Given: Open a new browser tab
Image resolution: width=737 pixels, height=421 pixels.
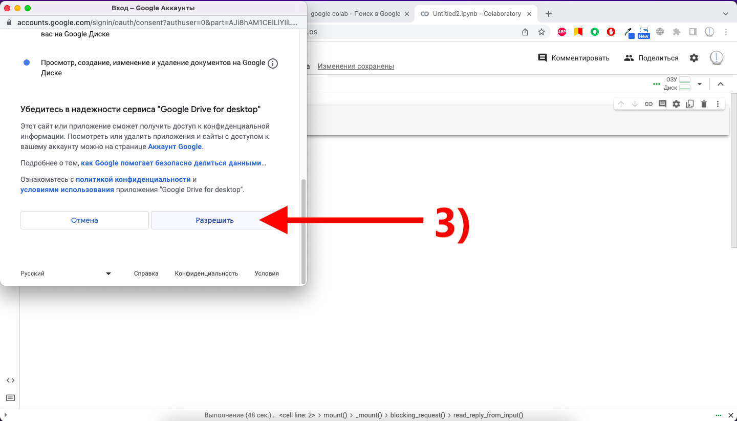Looking at the screenshot, I should pos(549,14).
